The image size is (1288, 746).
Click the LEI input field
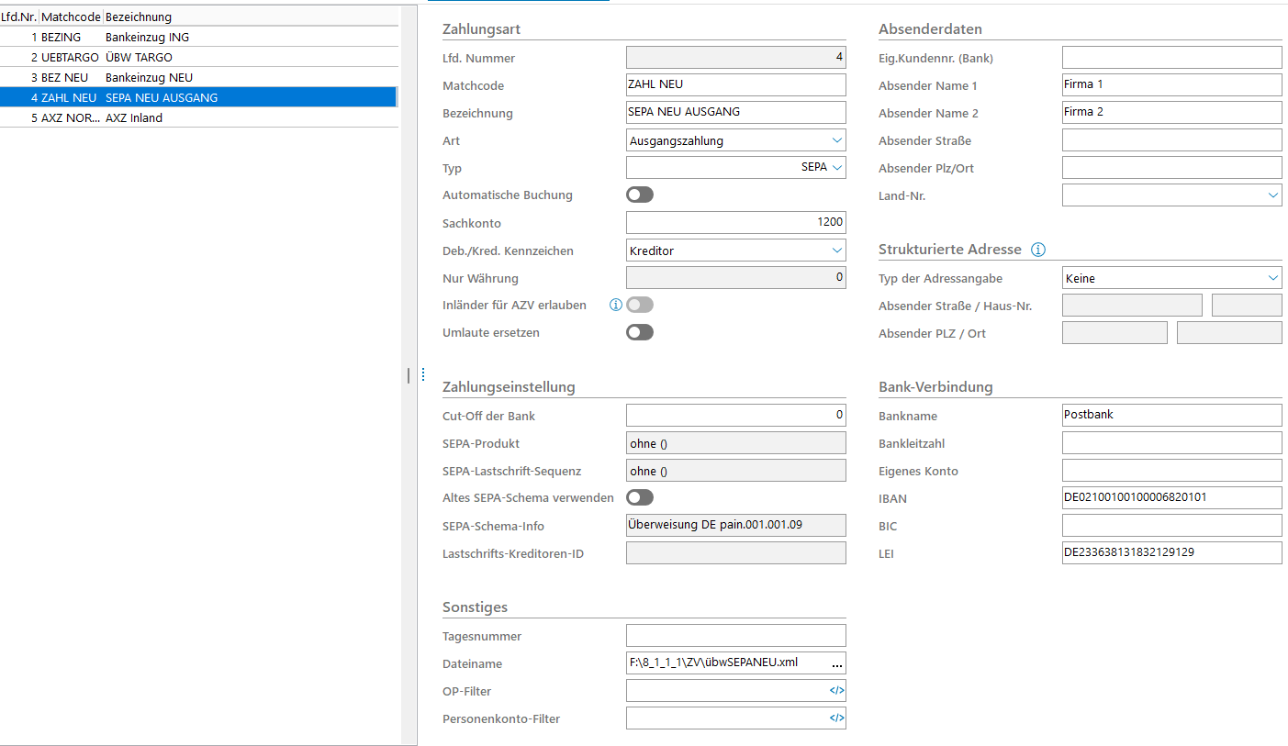(x=1171, y=552)
